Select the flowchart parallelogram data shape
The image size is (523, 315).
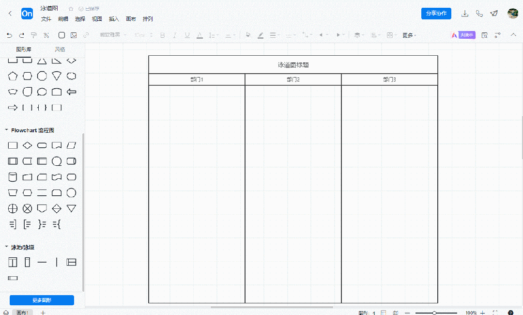tap(71, 145)
